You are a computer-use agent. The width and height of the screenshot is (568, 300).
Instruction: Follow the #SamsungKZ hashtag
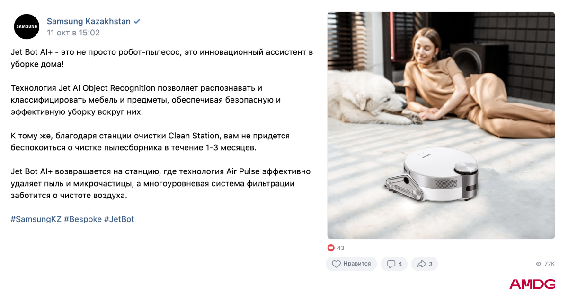pyautogui.click(x=36, y=219)
